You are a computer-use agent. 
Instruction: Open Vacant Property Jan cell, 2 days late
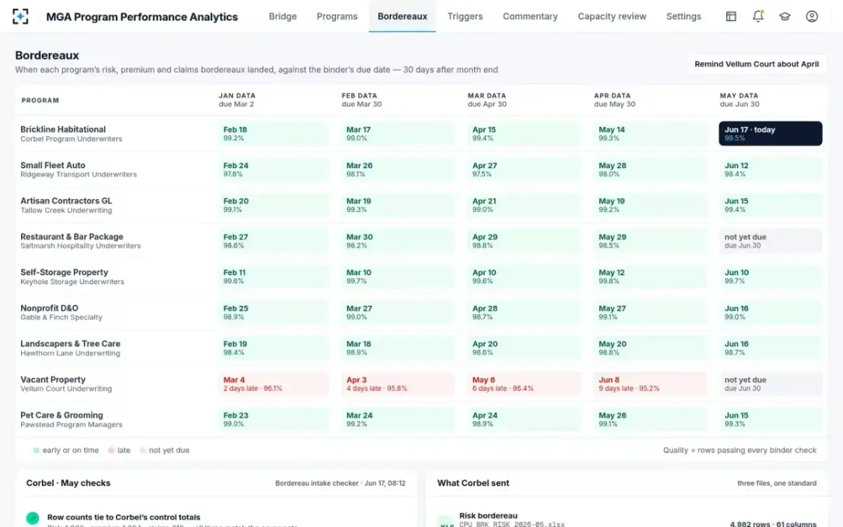click(273, 384)
